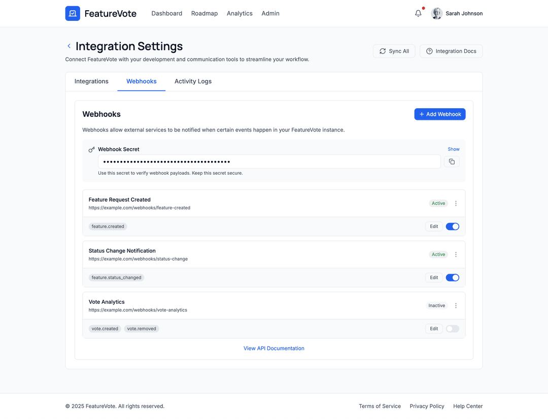The height and width of the screenshot is (419, 548).
Task: Click into the Webhook Secret field
Action: click(269, 162)
